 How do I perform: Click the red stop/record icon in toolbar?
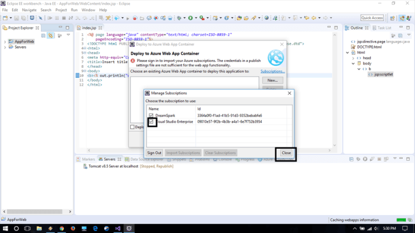point(135,18)
